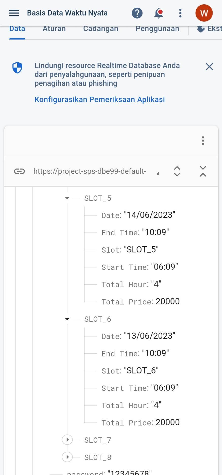Expand all database nodes
Viewport: 222px width, 475px height.
[x=177, y=171]
